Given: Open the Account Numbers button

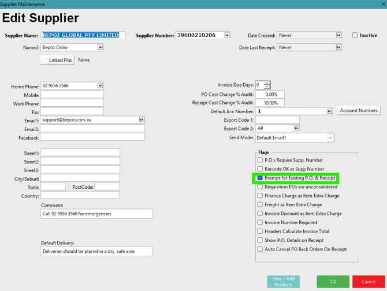Looking at the screenshot, I should pos(359,110).
